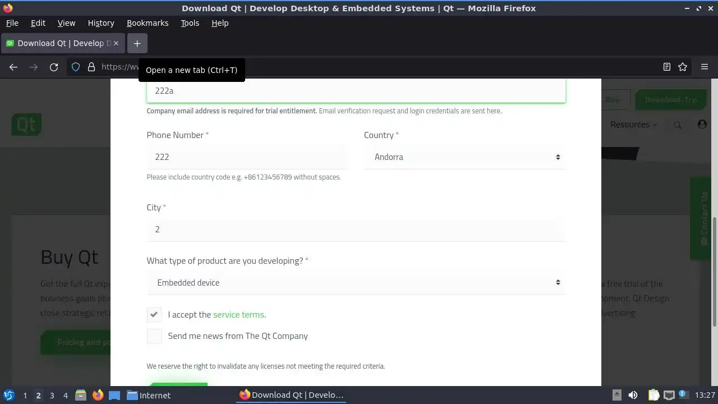Open a new tab with plus button
This screenshot has width=718, height=404.
137,43
